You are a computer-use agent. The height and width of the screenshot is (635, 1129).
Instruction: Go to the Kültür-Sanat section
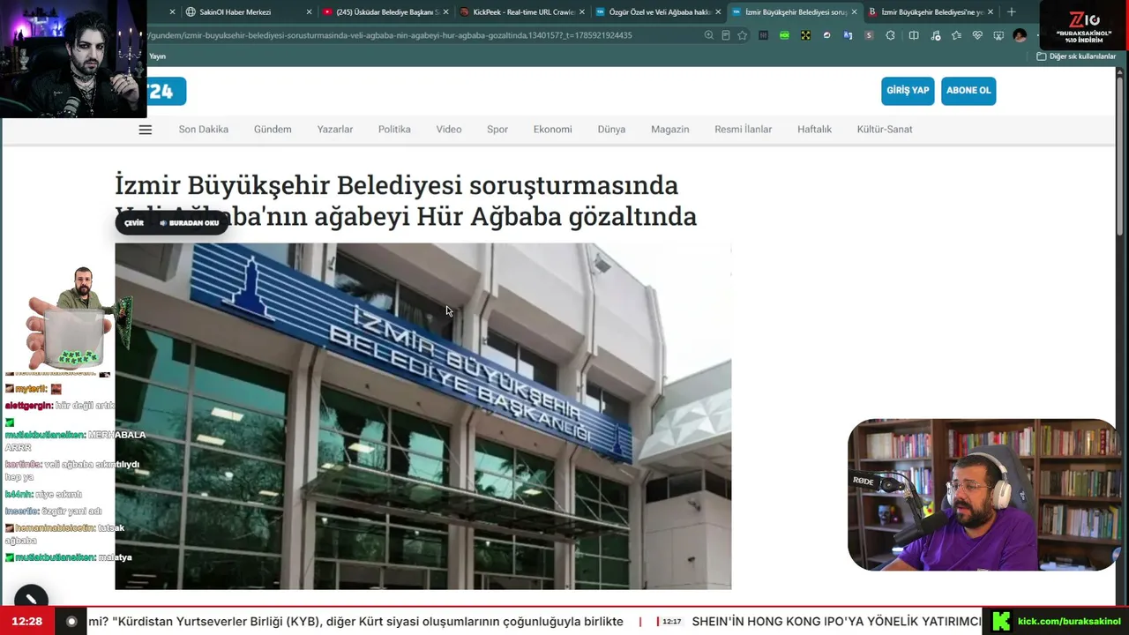pos(885,130)
